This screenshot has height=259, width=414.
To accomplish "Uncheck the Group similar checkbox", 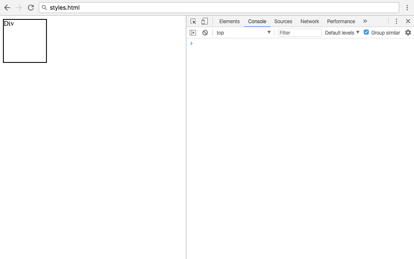I will point(366,32).
